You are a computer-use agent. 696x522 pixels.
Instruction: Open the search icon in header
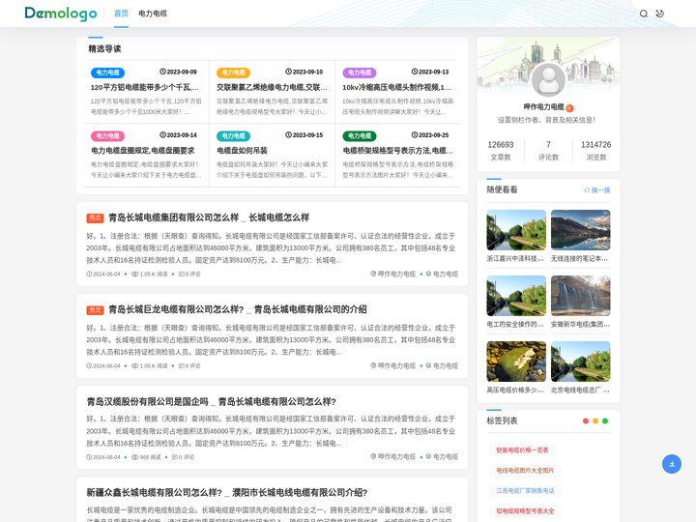(x=644, y=14)
